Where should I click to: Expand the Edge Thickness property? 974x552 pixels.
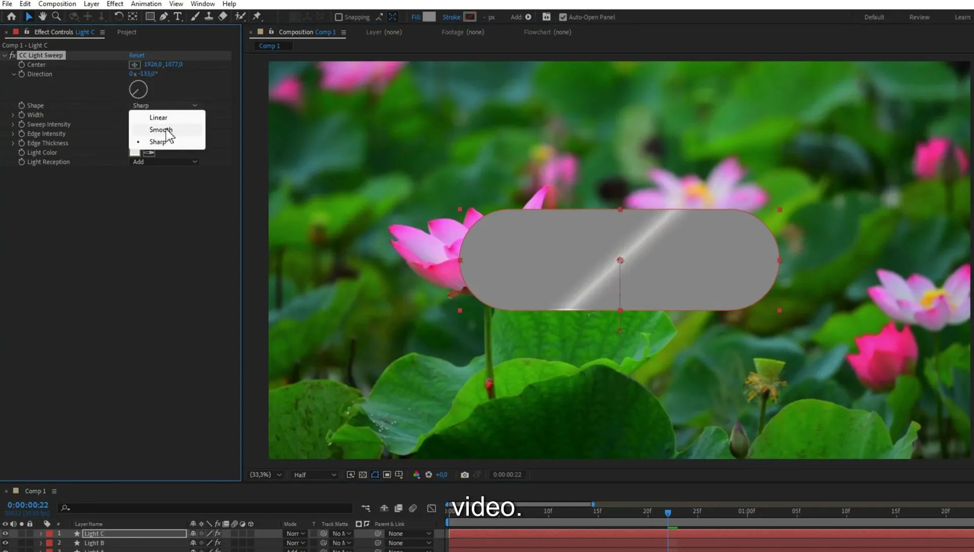click(x=13, y=143)
